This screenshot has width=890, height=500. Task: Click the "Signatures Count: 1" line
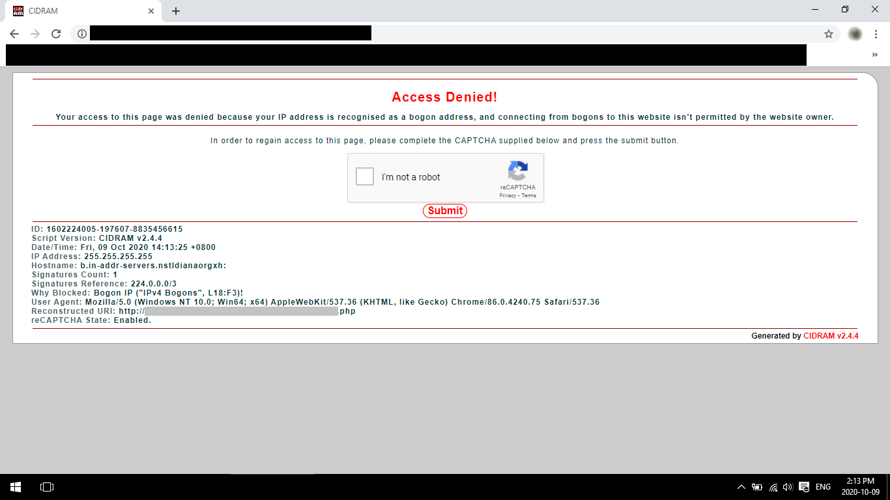tap(74, 275)
